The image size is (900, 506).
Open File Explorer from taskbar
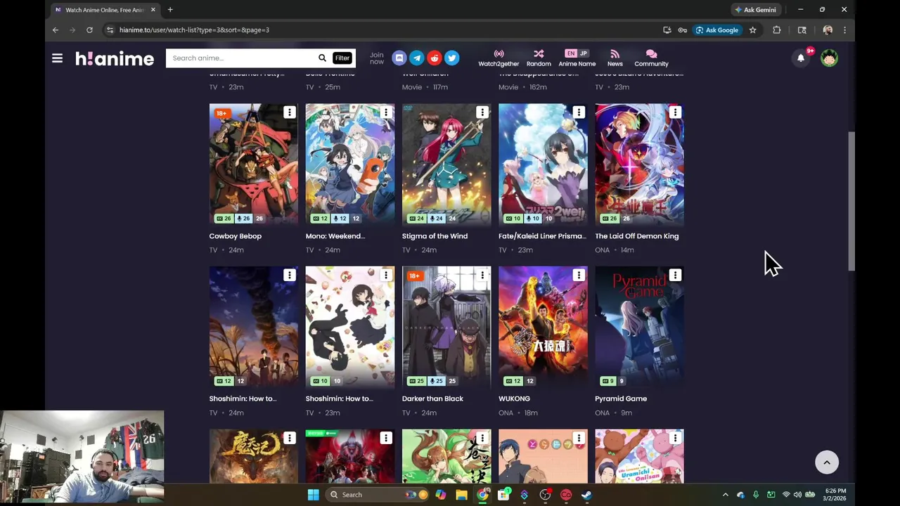point(461,495)
